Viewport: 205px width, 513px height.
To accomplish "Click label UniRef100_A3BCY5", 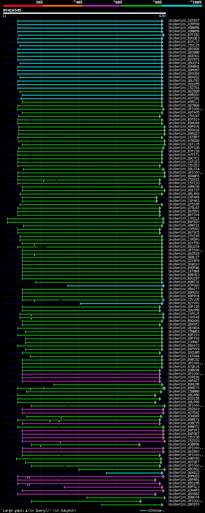I will point(184,423).
